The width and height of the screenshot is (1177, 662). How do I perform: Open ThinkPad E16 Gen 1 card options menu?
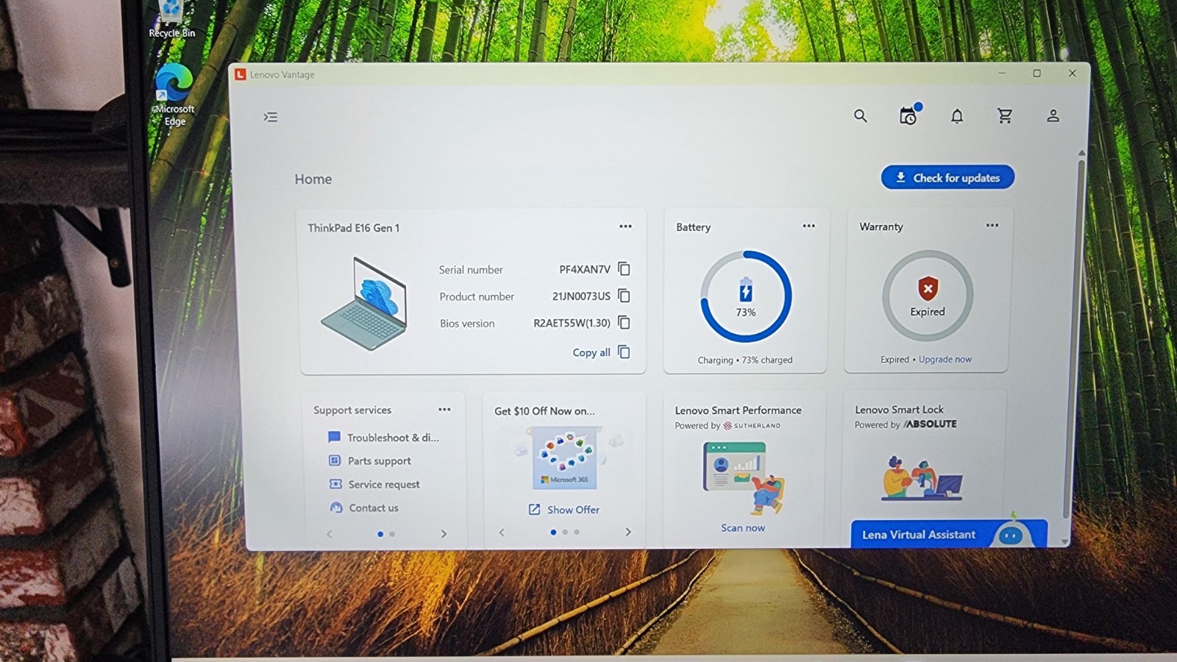(x=625, y=227)
